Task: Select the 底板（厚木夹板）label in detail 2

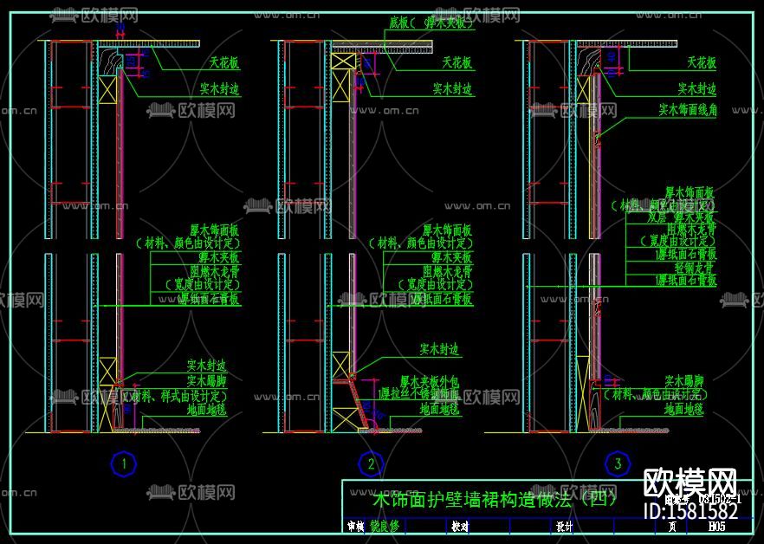Action: (431, 23)
